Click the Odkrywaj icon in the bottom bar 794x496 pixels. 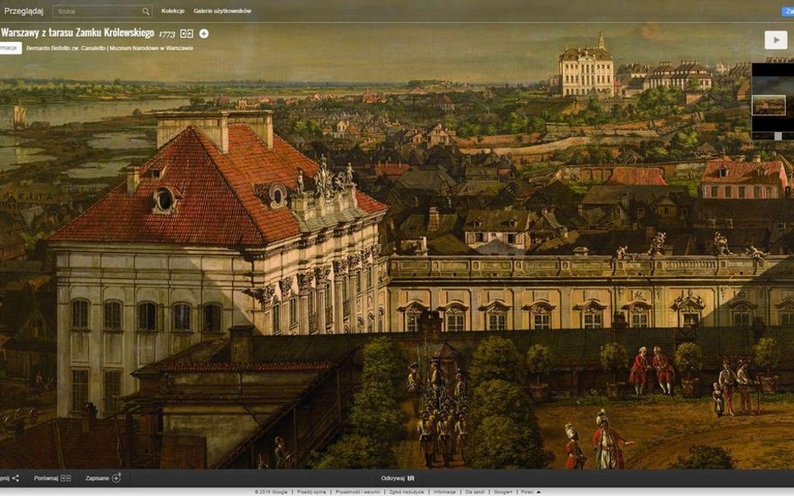(x=410, y=478)
